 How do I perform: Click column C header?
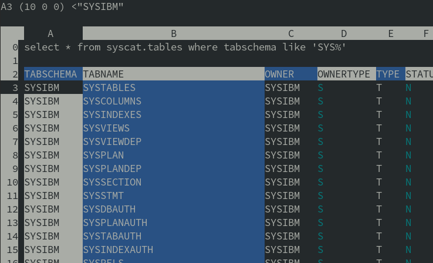(291, 34)
